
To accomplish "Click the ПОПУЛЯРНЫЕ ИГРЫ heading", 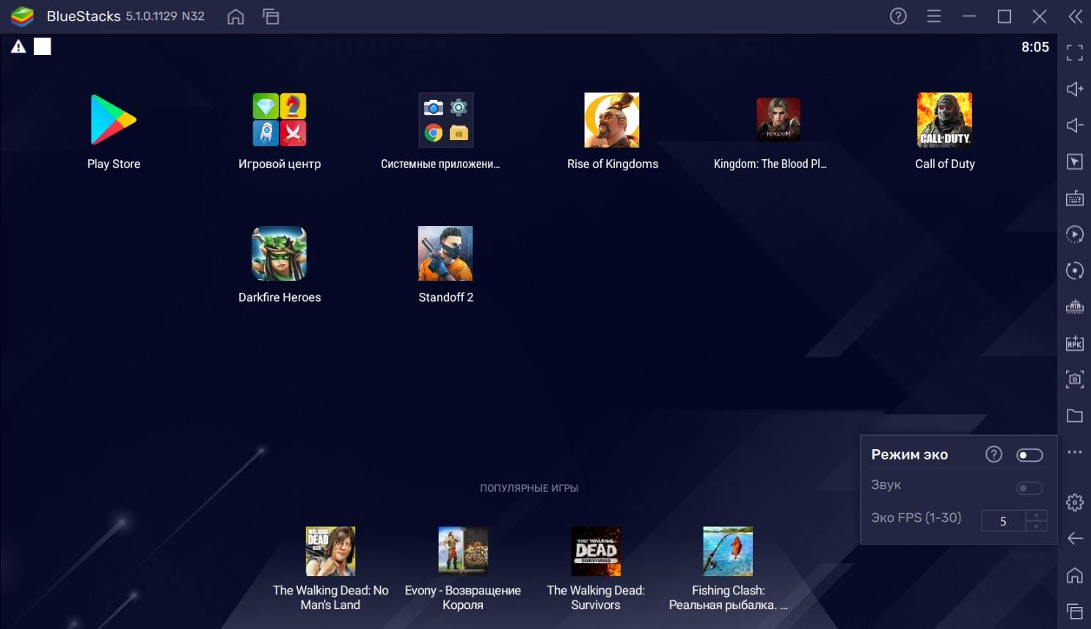I will 529,488.
